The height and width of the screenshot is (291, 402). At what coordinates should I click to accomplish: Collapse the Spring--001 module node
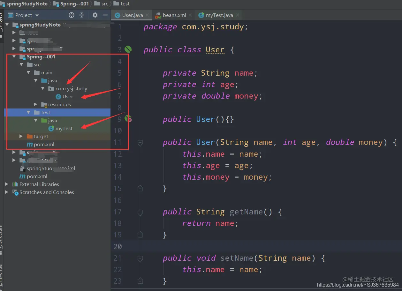pos(14,56)
